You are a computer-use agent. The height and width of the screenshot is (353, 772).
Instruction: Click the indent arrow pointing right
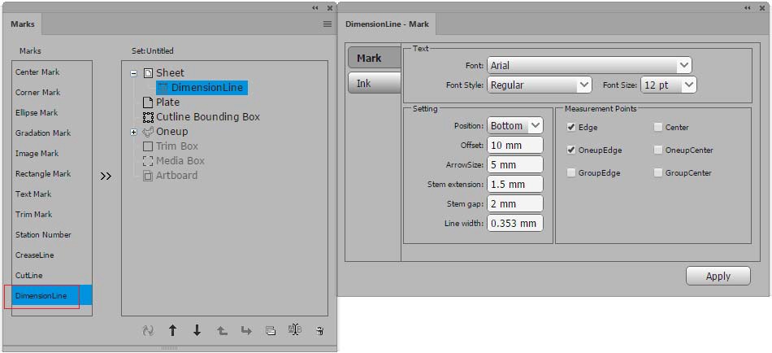coord(246,331)
